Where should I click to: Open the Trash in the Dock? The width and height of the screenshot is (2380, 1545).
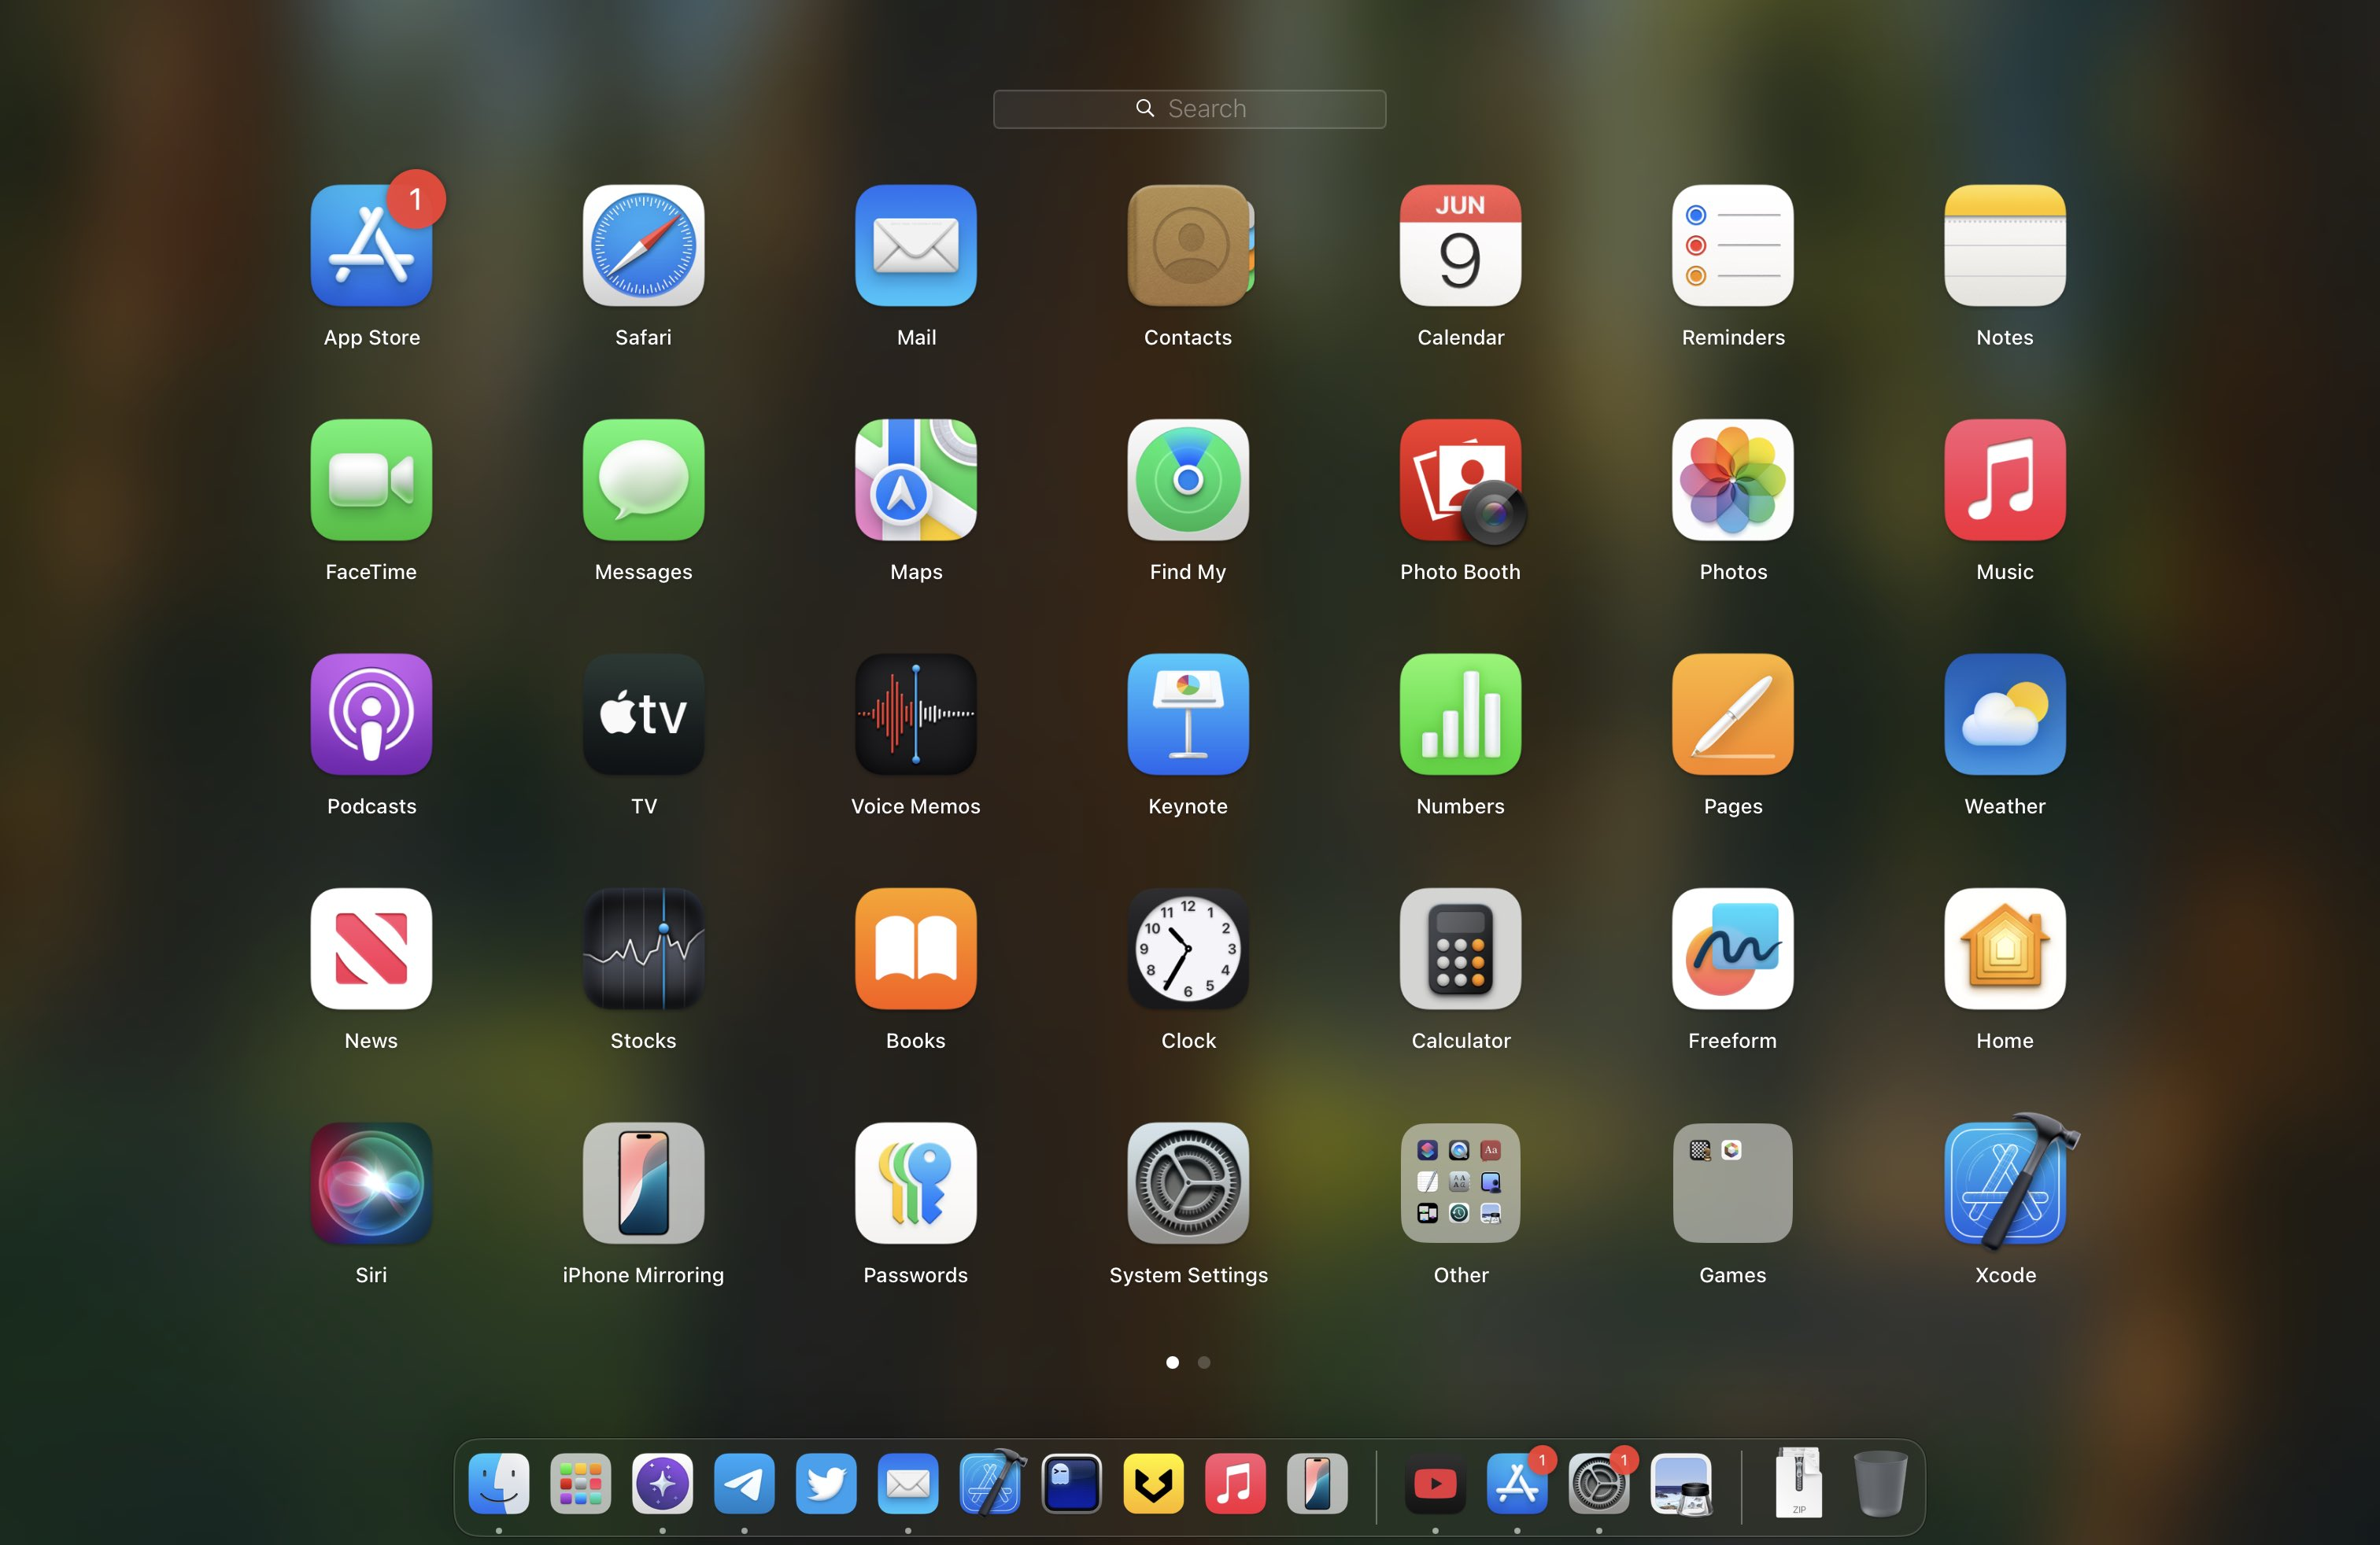(1880, 1484)
